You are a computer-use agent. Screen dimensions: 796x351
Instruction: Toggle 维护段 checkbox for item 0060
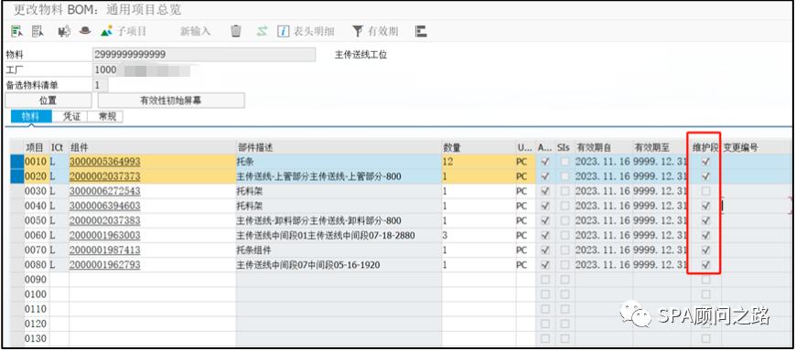point(705,235)
